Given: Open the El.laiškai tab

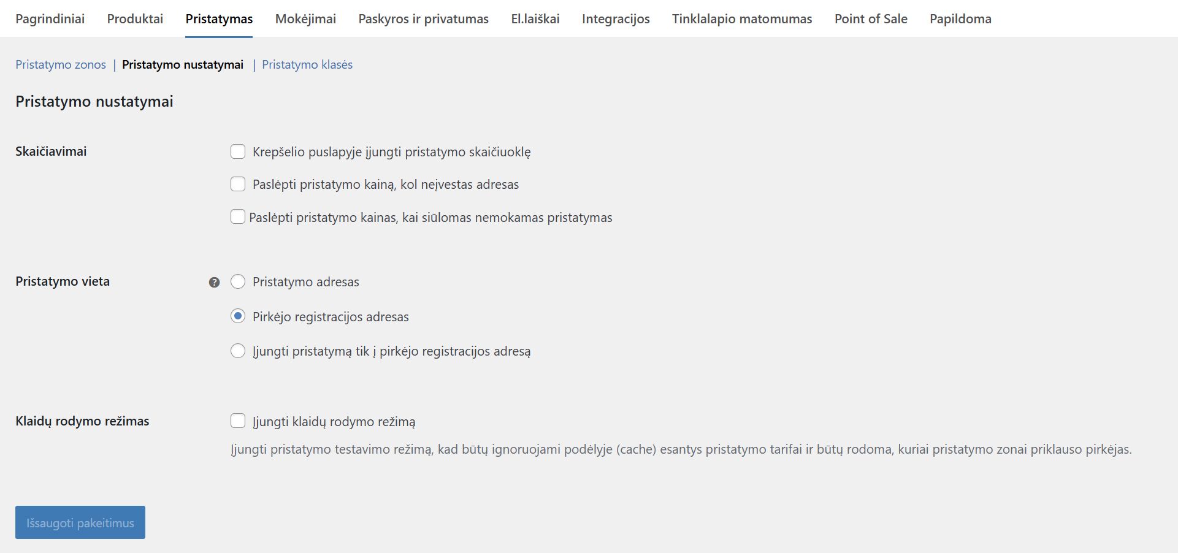Looking at the screenshot, I should click(x=535, y=19).
